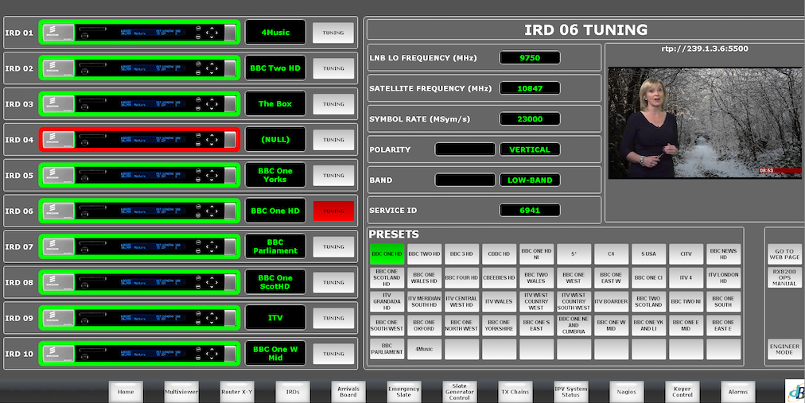
Task: Select the BBC ONE OXFORD preset
Action: coord(424,325)
